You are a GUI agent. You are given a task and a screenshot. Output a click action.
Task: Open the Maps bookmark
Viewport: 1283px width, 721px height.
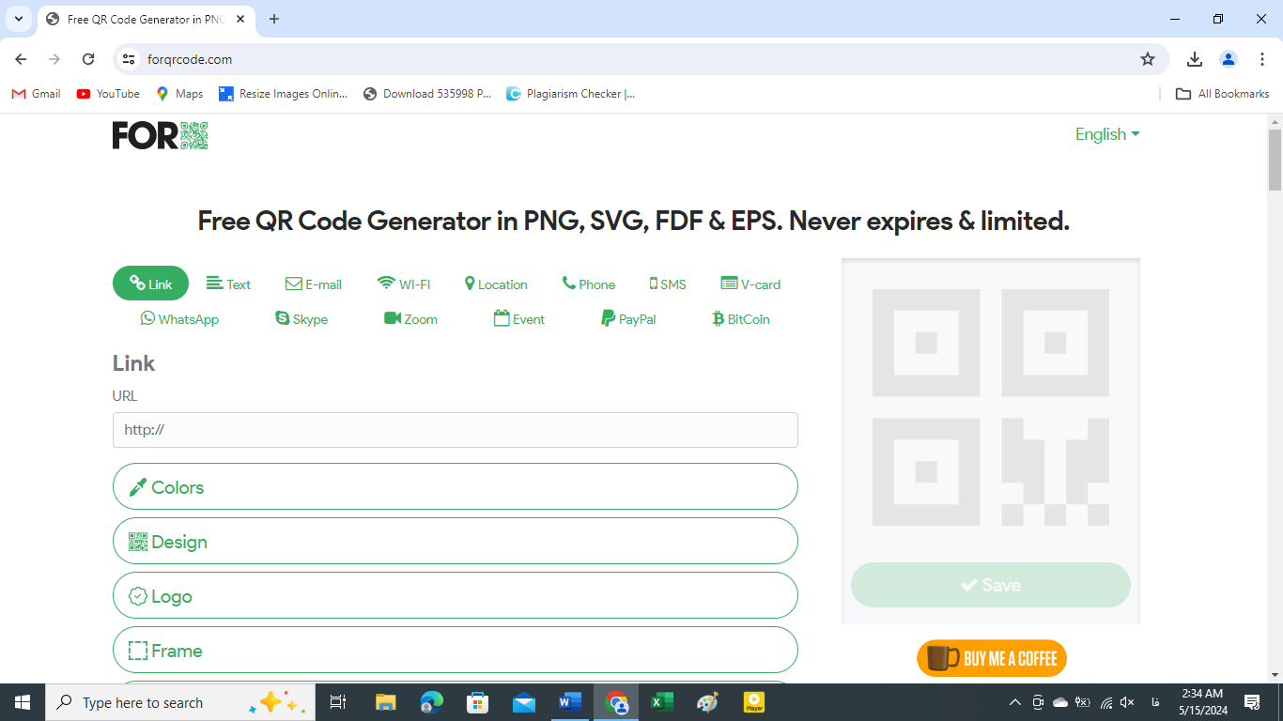[179, 94]
